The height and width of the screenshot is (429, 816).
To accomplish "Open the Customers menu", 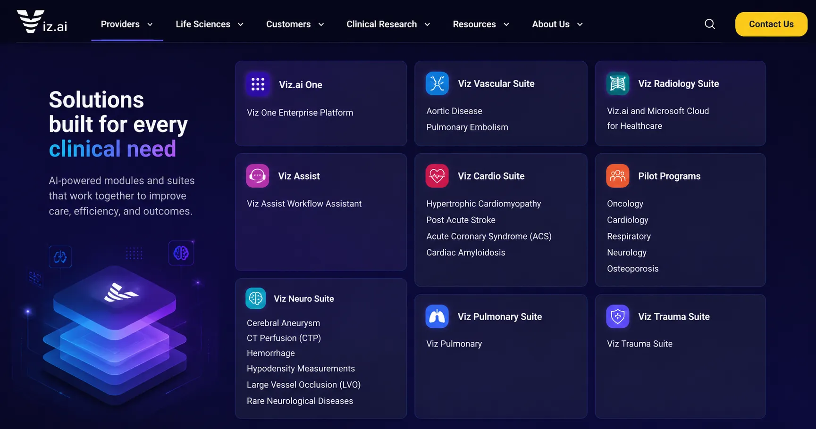I will click(288, 24).
